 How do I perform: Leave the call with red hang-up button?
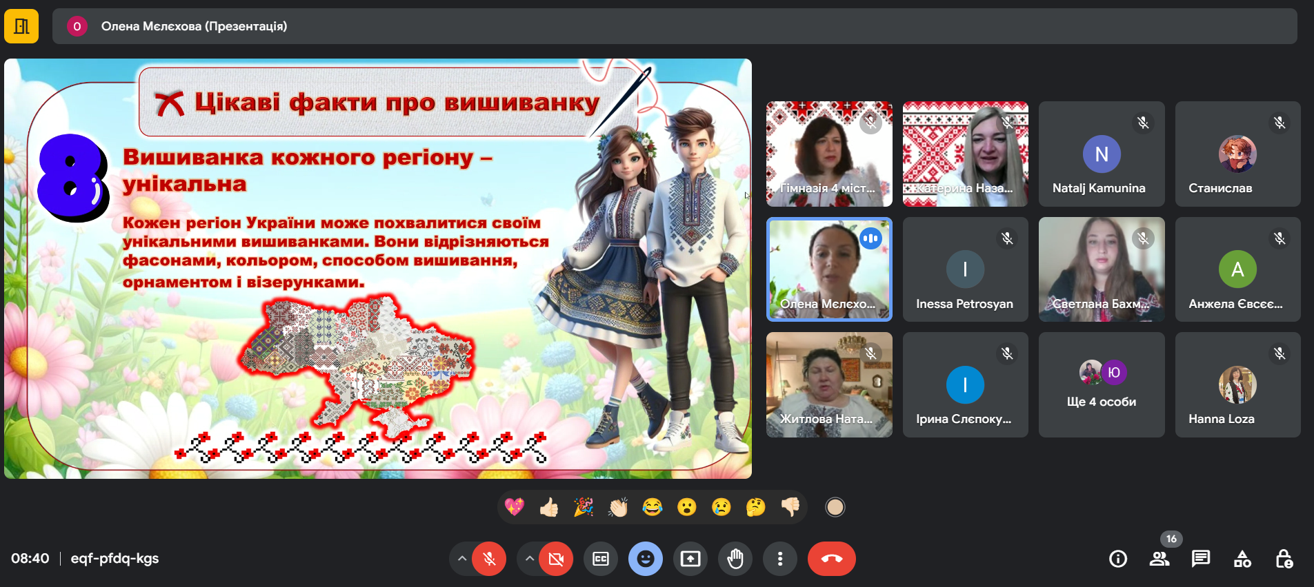832,559
